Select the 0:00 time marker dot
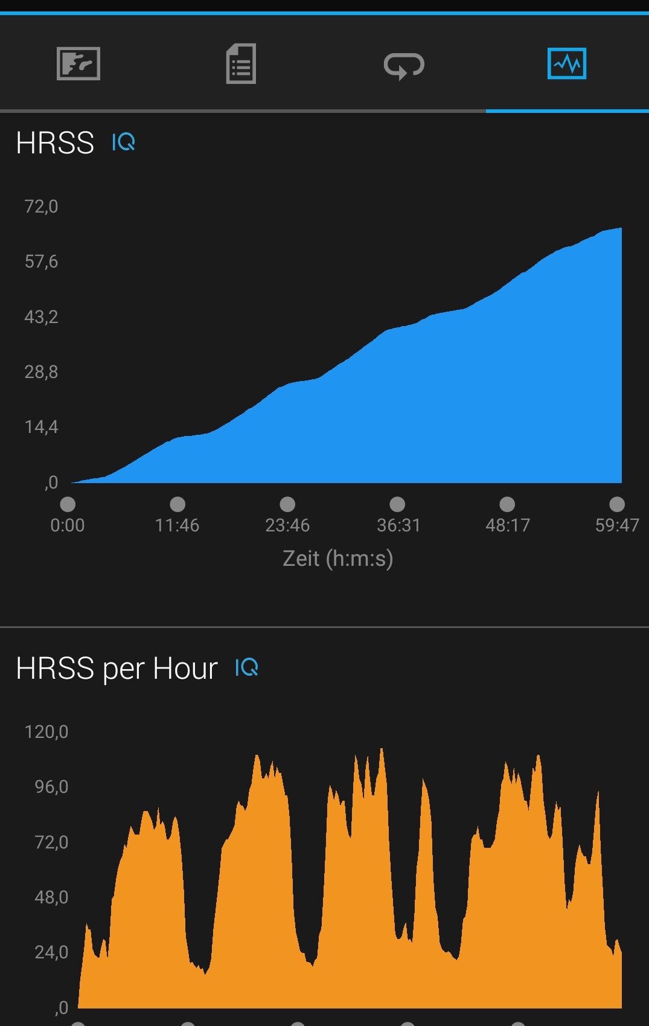Viewport: 649px width, 1026px height. tap(68, 504)
